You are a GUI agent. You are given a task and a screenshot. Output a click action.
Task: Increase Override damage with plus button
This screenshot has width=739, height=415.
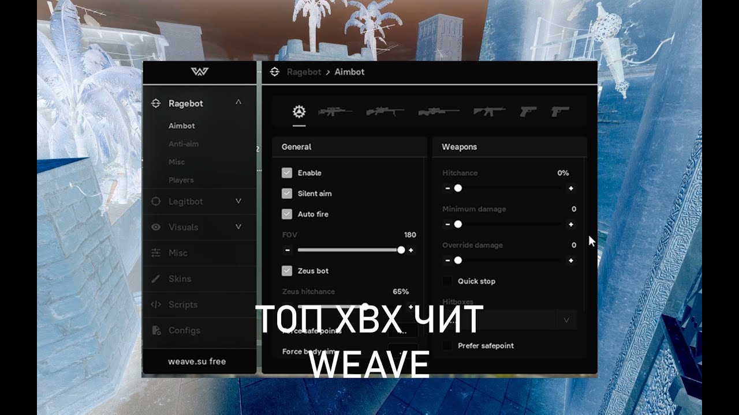tap(571, 261)
